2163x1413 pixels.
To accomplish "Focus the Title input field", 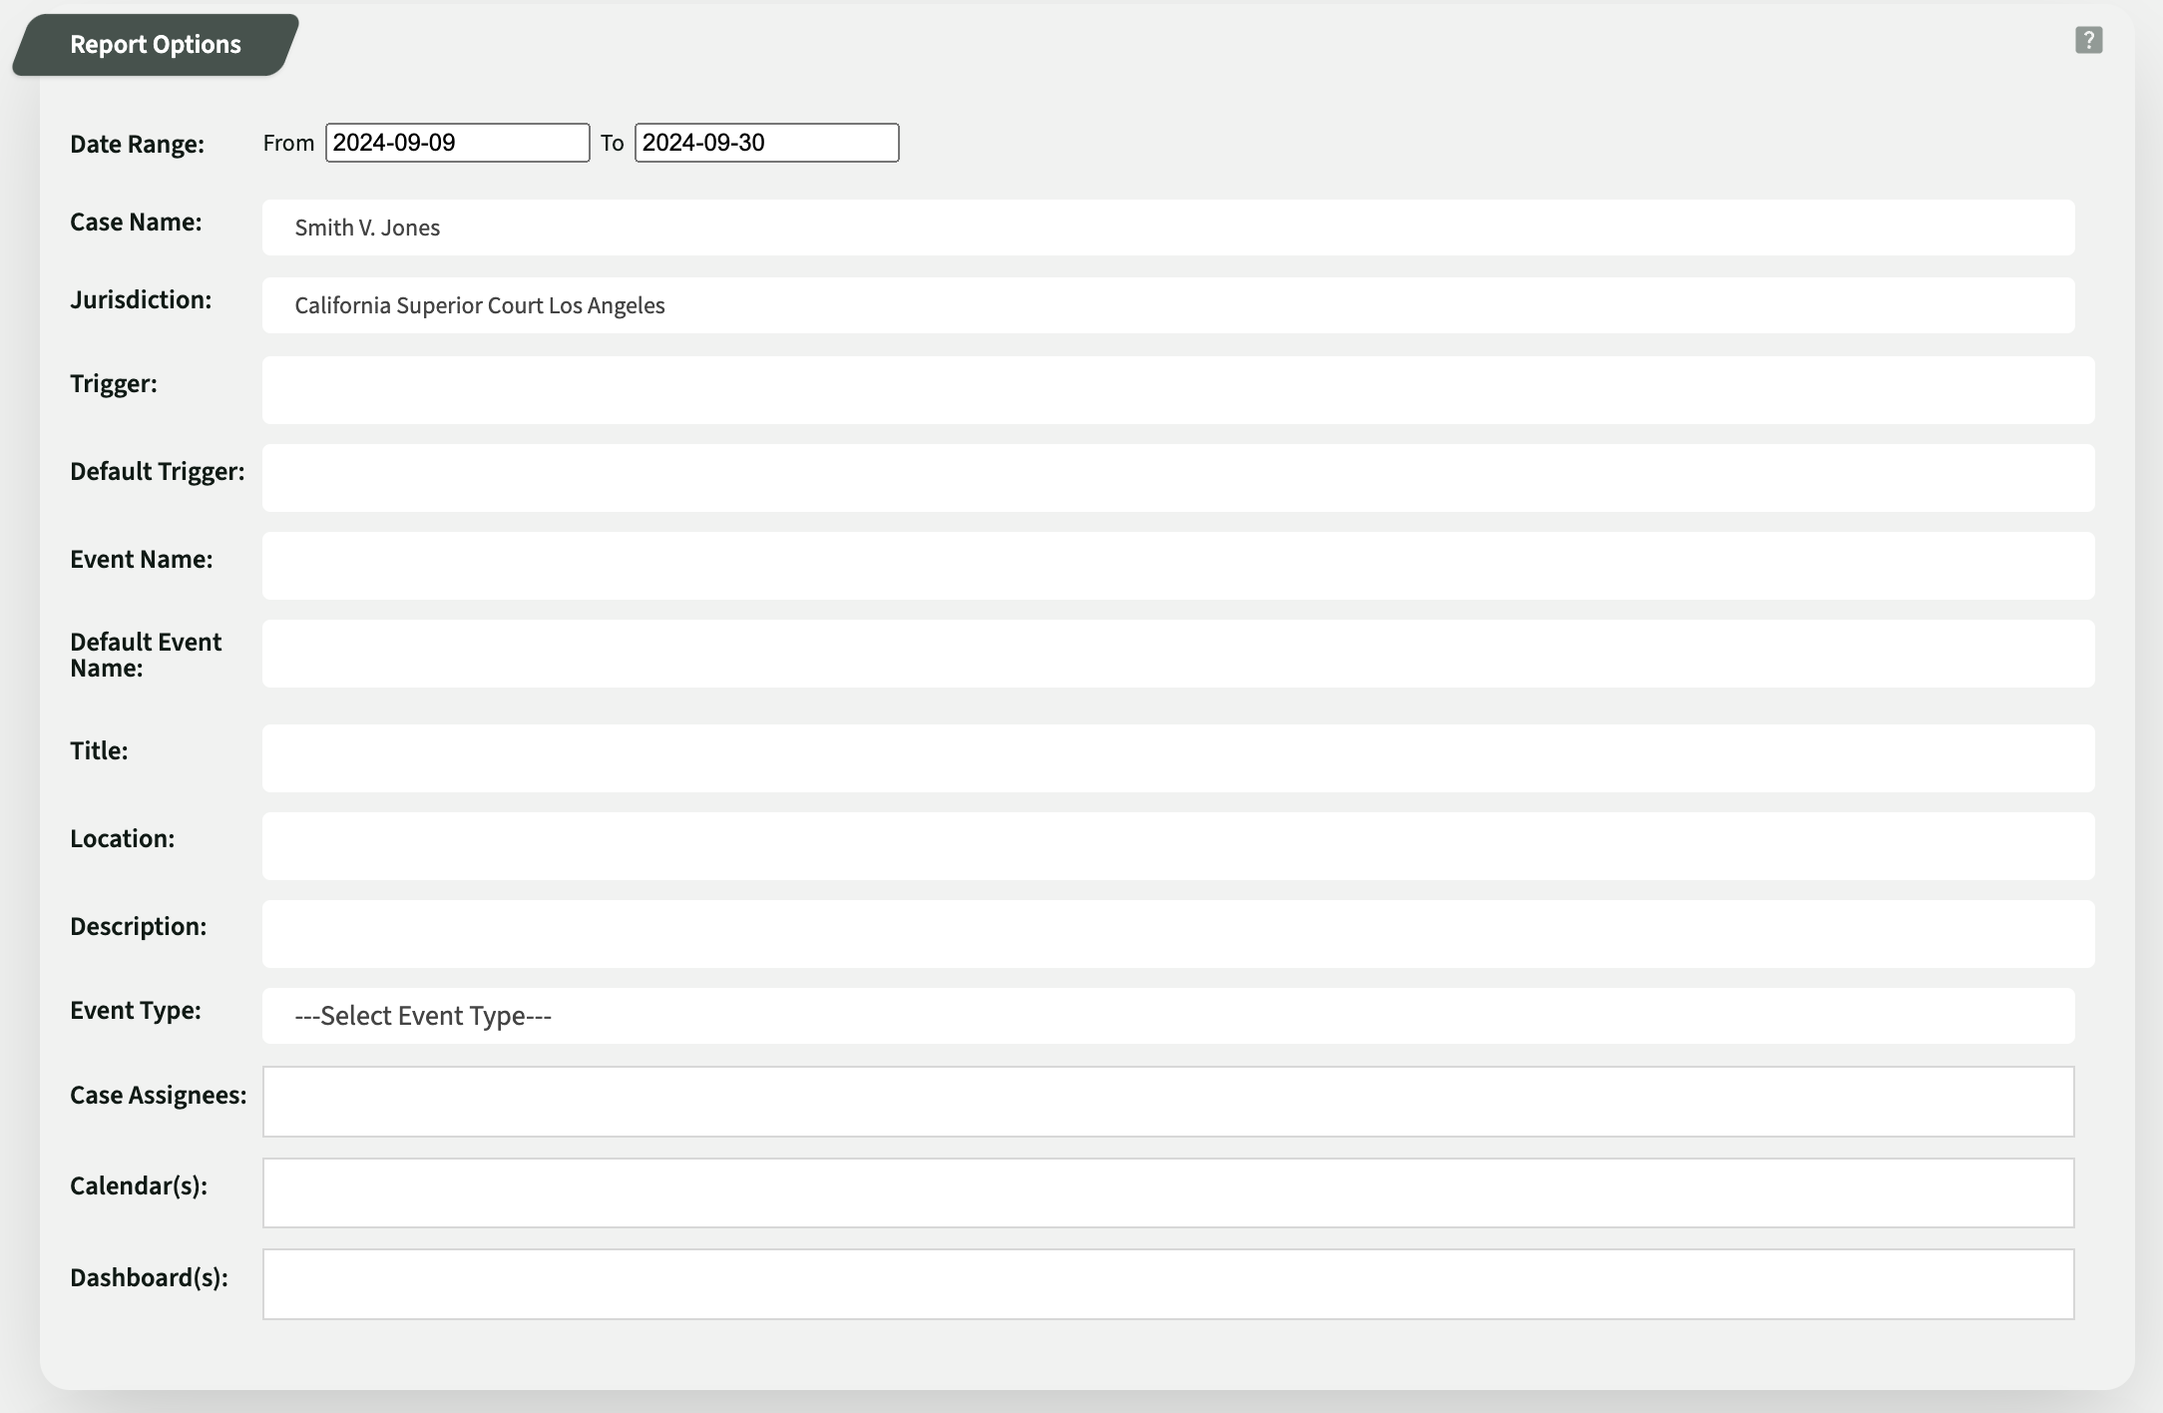I will (1178, 758).
